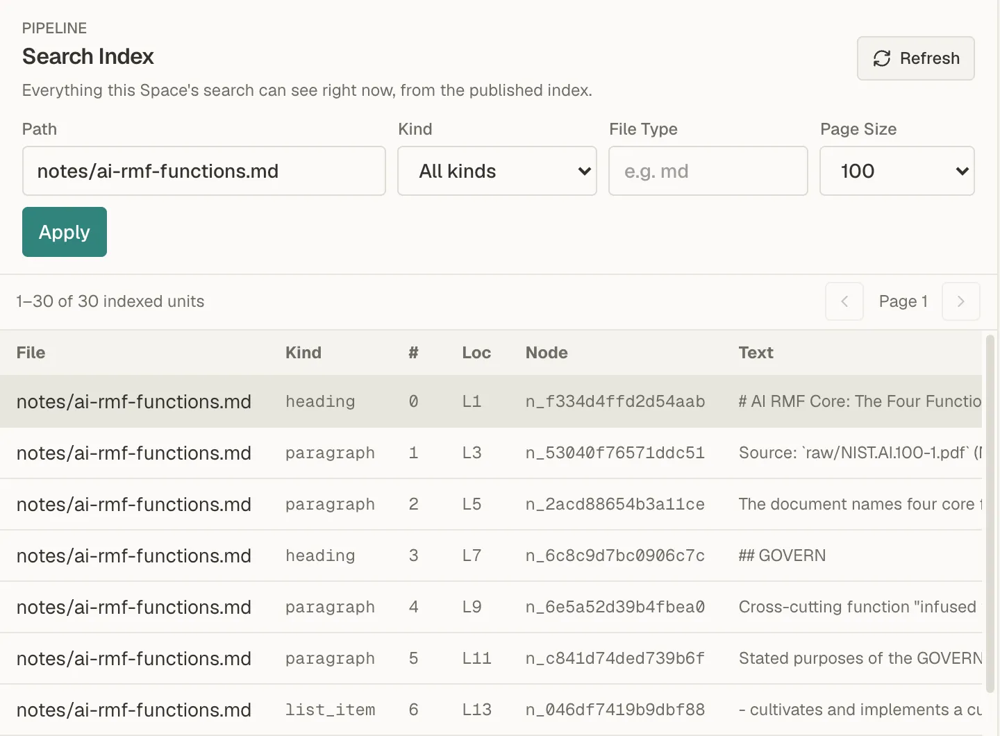Click the 'Page 1' indicator

[x=903, y=301]
